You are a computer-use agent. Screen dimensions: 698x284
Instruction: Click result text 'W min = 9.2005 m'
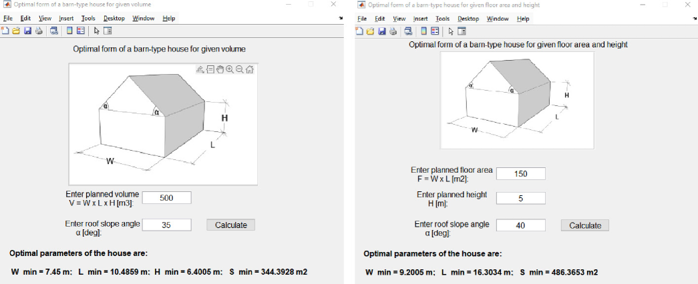(400, 272)
